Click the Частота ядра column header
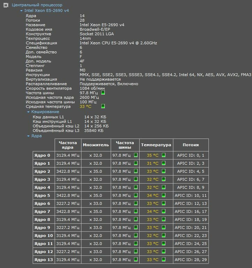The image size is (252, 268). (x=68, y=145)
